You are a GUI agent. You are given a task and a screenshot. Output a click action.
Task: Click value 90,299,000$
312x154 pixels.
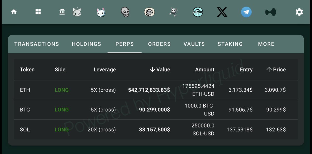[x=154, y=110]
